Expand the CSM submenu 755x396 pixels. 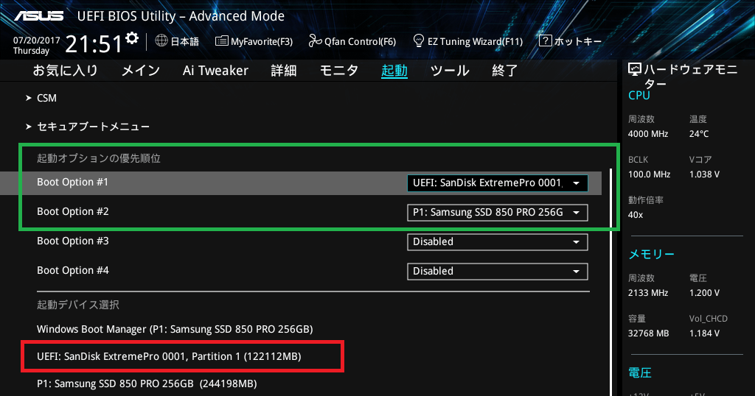[x=46, y=98]
